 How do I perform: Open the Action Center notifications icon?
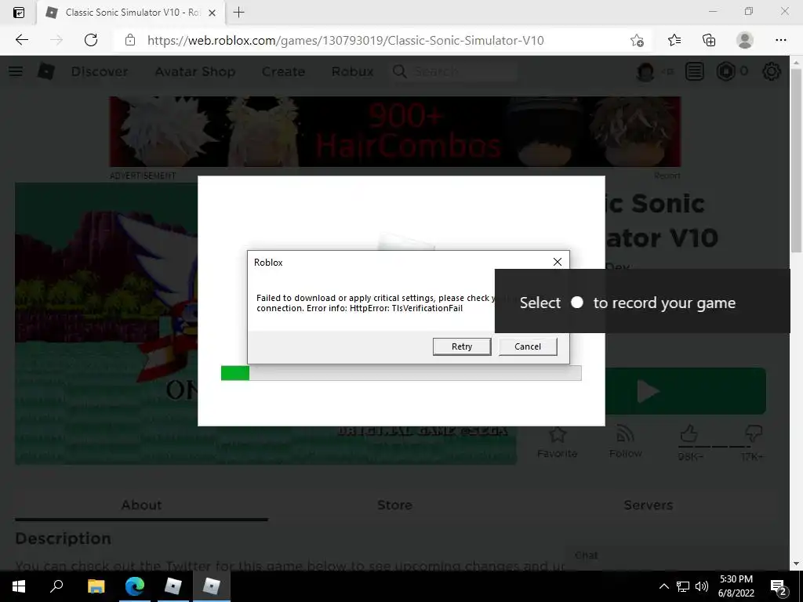(778, 586)
